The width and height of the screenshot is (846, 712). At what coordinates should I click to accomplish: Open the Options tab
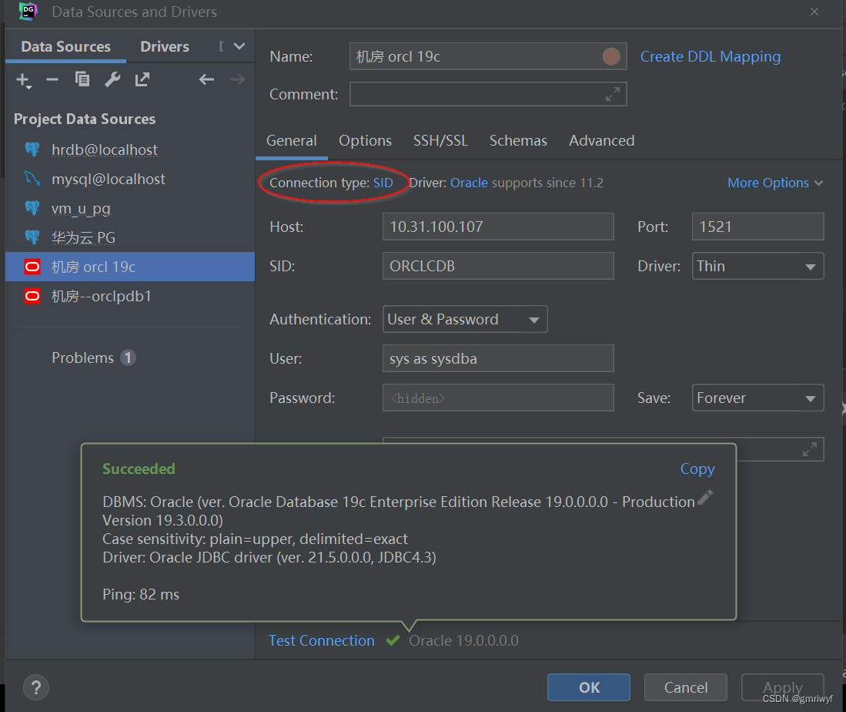click(366, 141)
